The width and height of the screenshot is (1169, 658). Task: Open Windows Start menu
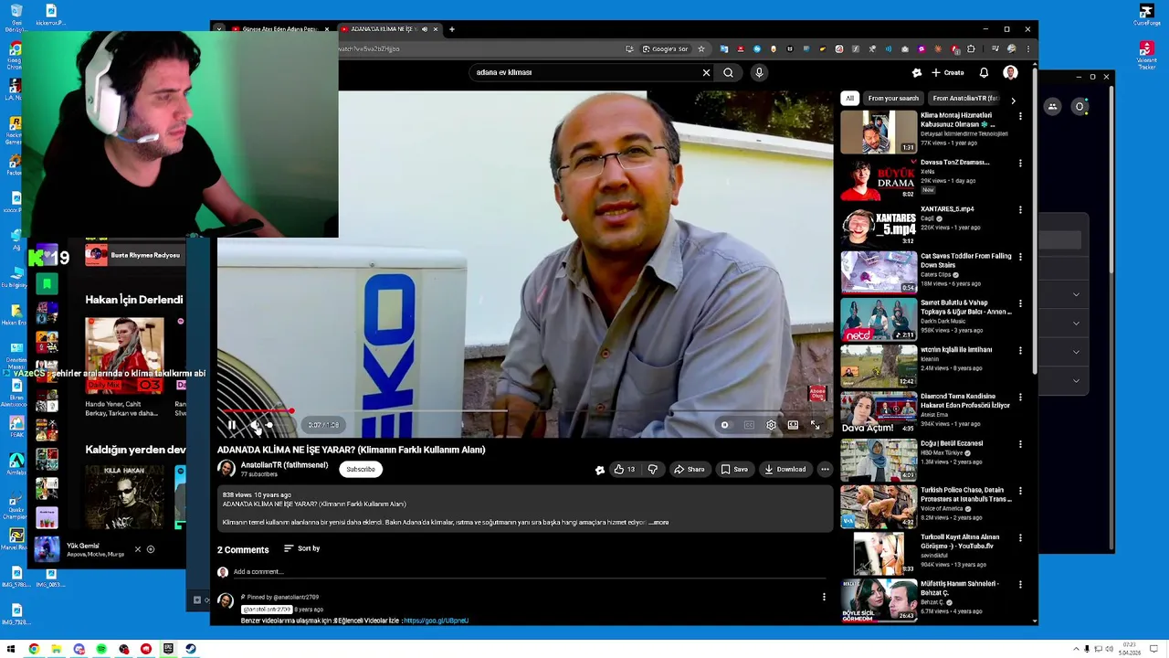(x=11, y=649)
